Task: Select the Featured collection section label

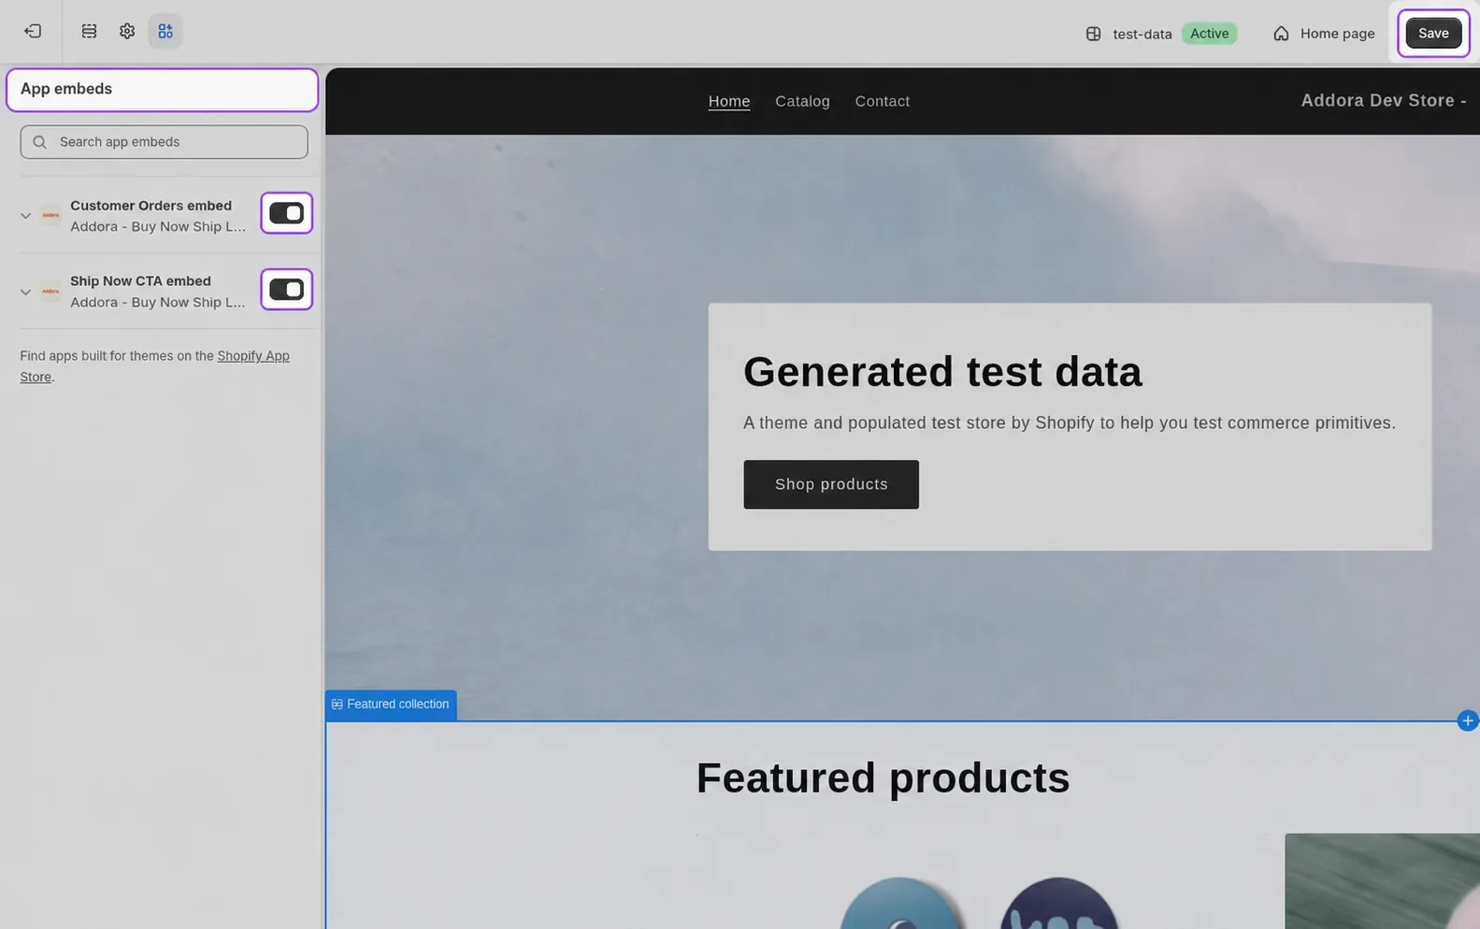Action: click(x=391, y=705)
